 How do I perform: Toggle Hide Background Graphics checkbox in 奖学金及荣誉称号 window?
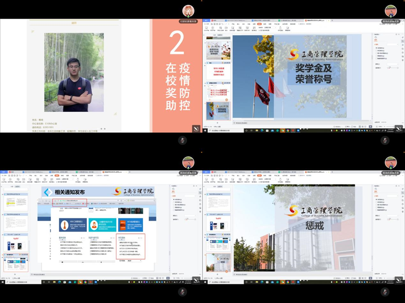click(376, 58)
